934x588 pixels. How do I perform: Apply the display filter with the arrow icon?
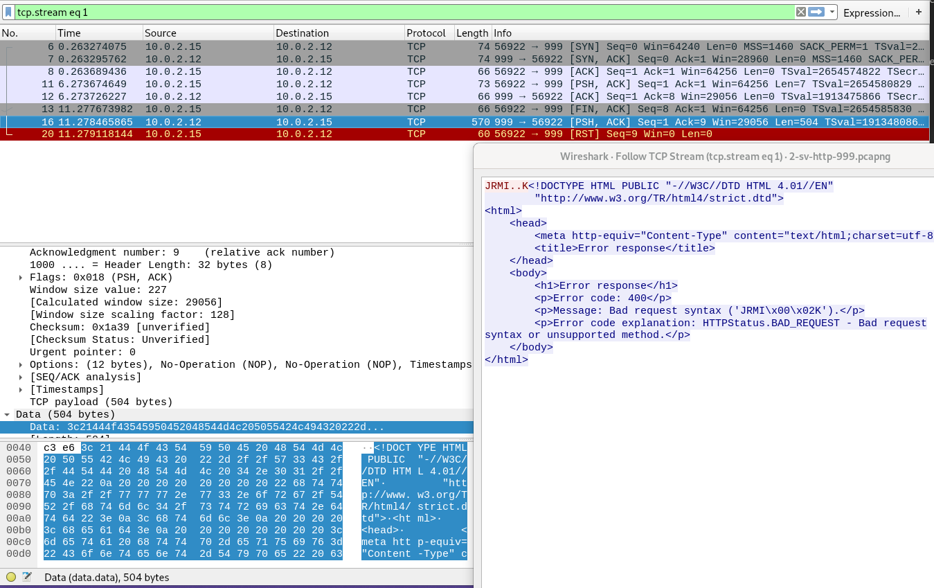816,12
